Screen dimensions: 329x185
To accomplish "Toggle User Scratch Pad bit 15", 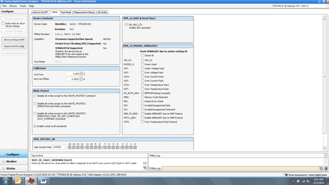I will coord(70,147).
